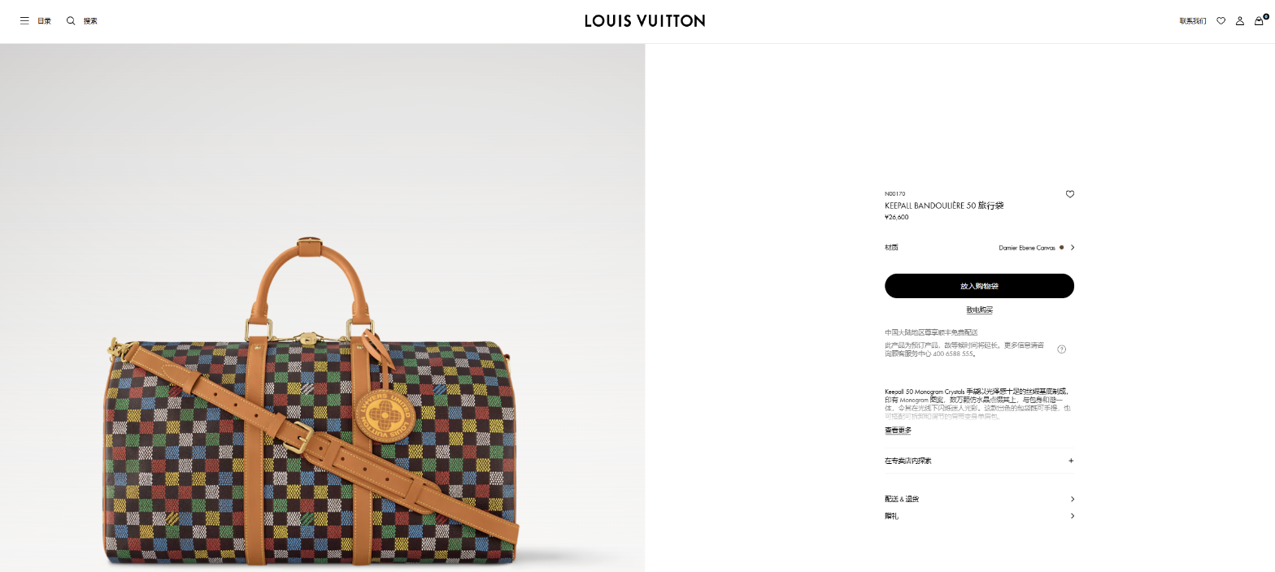Open the 联系我们 contact link

(x=1193, y=21)
